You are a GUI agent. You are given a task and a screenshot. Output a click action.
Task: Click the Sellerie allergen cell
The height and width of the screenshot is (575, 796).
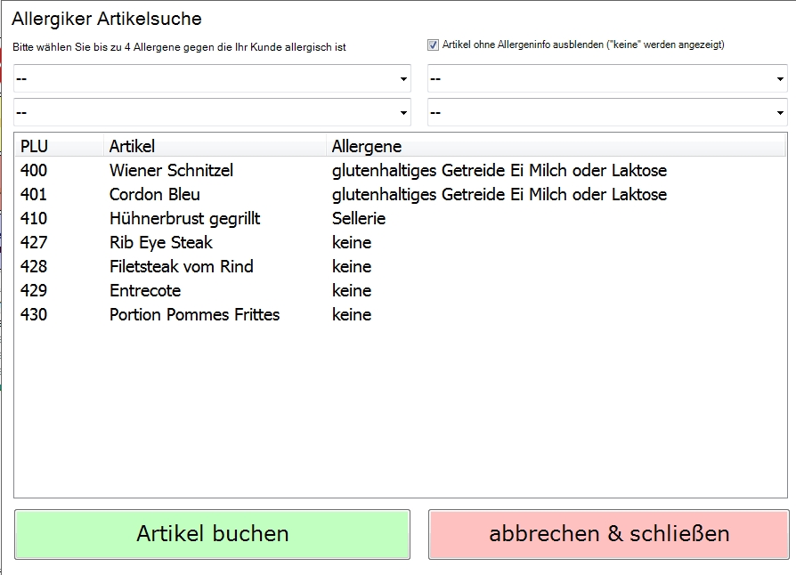point(359,218)
